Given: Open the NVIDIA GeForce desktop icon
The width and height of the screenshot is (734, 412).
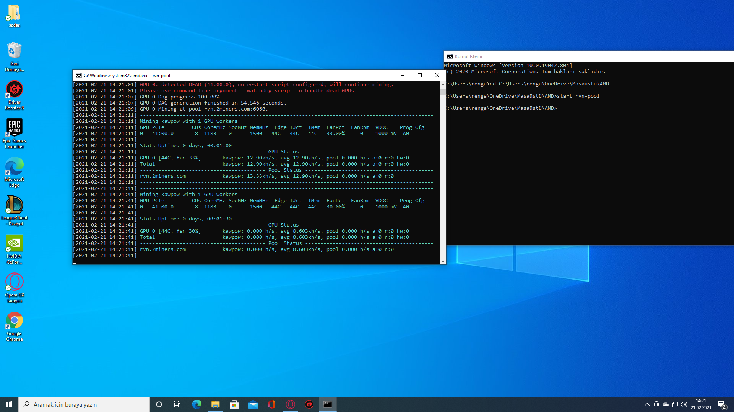Looking at the screenshot, I should pos(15,244).
